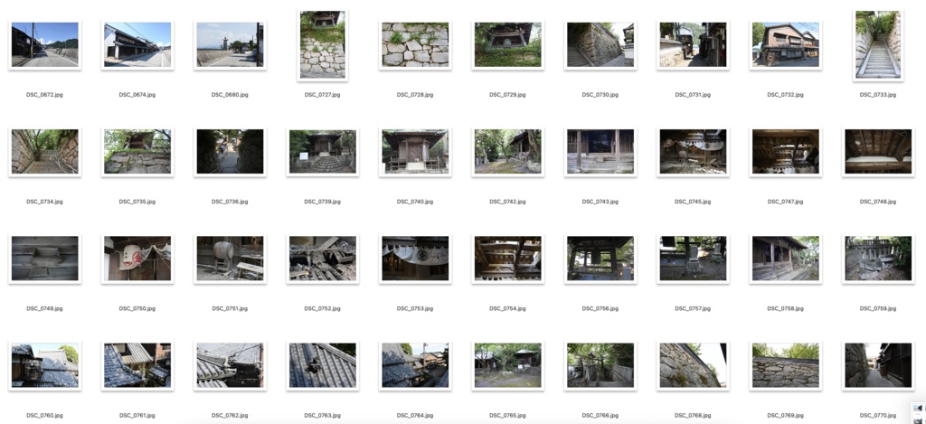Select the DSC_0753.jpg thumbnail
This screenshot has height=424, width=926.
415,259
